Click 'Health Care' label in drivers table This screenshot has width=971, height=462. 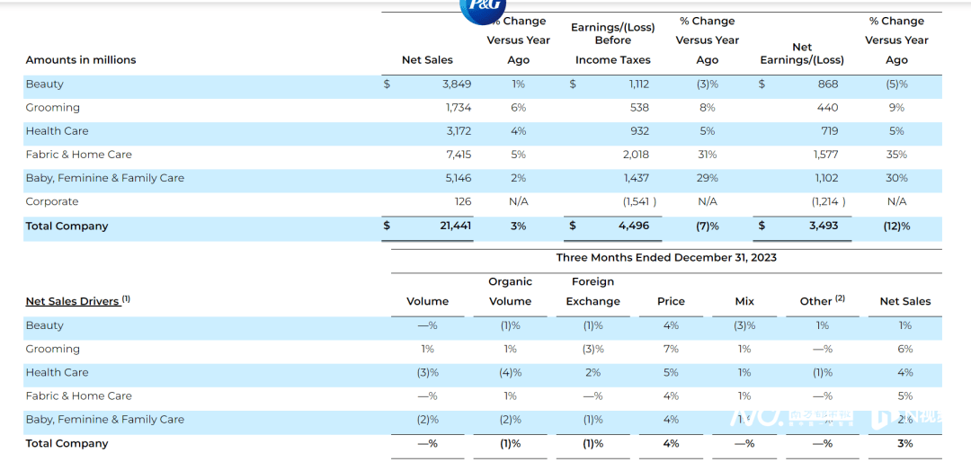point(57,373)
